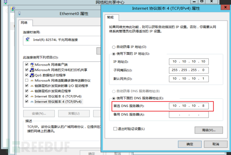Click the 子网掩码 input field
Viewport: 231px width, 155px height.
click(189, 70)
